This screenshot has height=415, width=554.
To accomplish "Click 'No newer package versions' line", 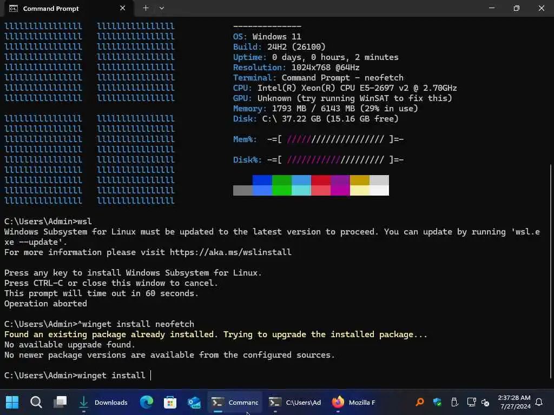I will click(x=169, y=354).
